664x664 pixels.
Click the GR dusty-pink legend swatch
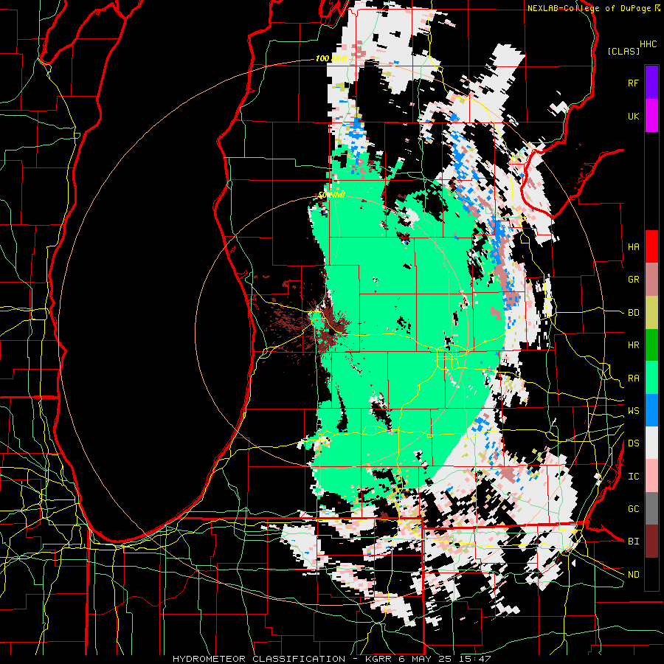(x=651, y=280)
